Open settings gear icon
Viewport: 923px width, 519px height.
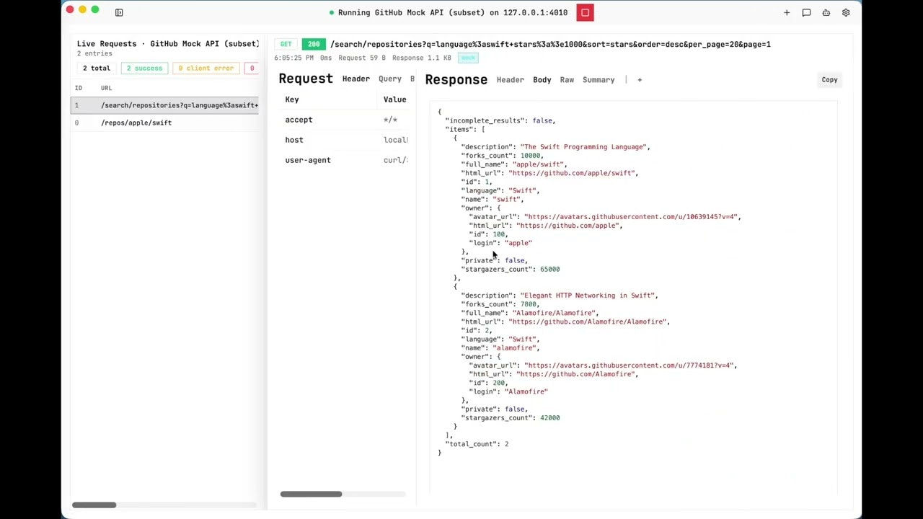(846, 12)
